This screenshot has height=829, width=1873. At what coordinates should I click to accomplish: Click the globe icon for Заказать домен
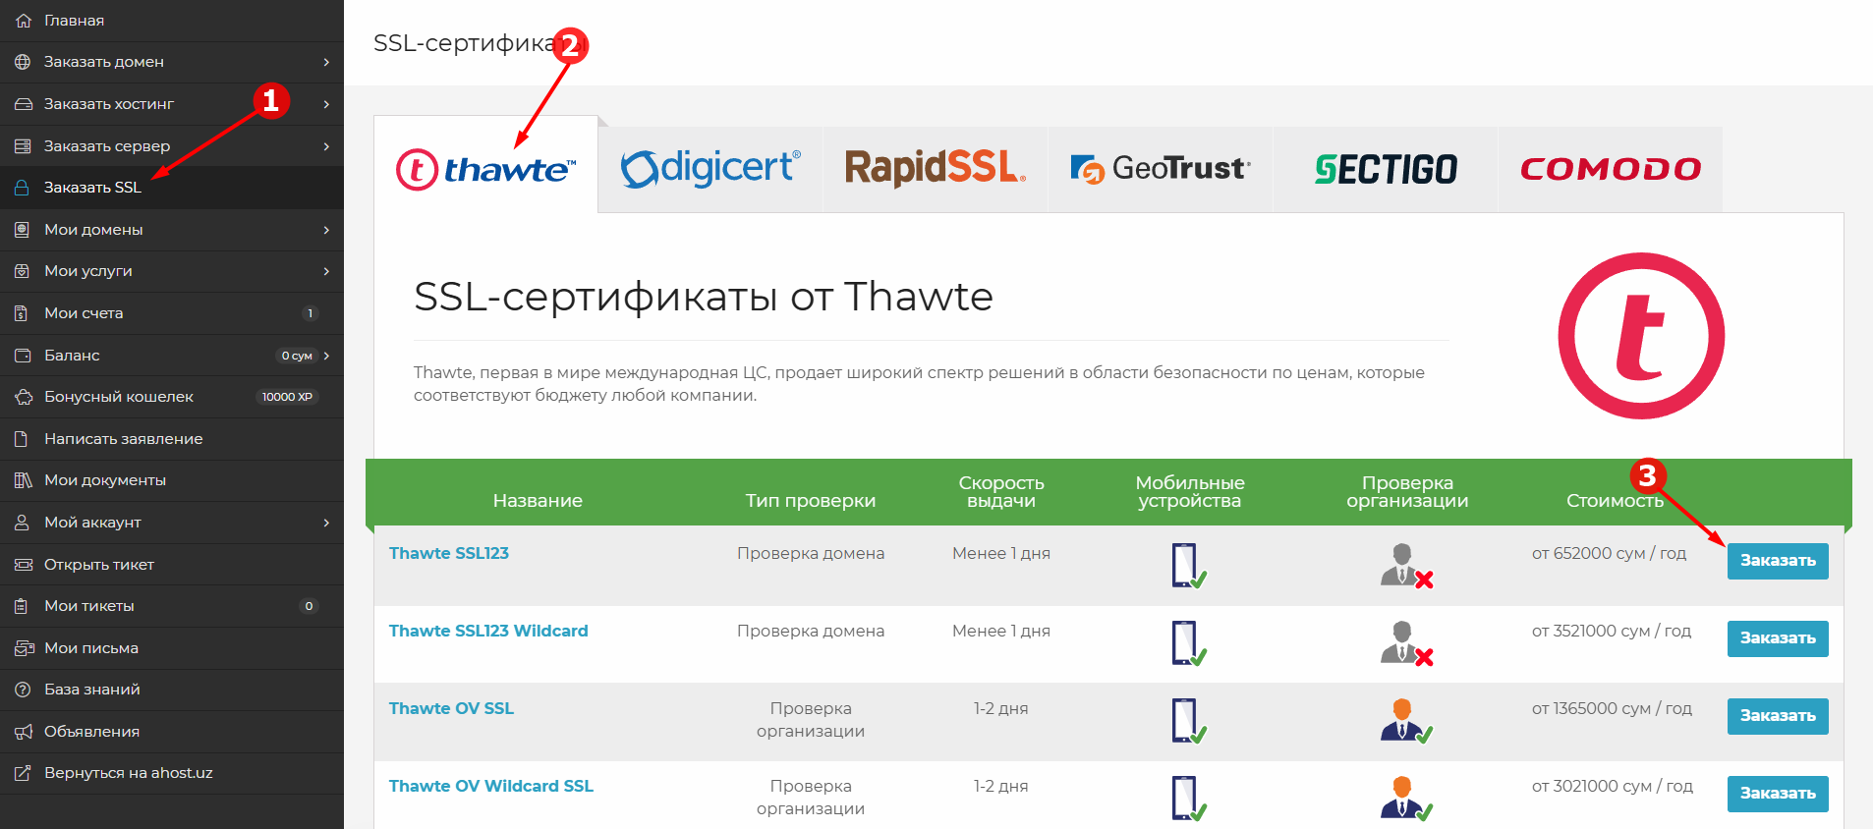point(23,62)
